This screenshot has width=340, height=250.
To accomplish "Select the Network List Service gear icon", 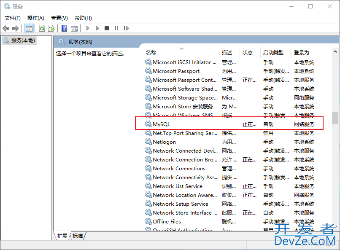I will click(148, 186).
